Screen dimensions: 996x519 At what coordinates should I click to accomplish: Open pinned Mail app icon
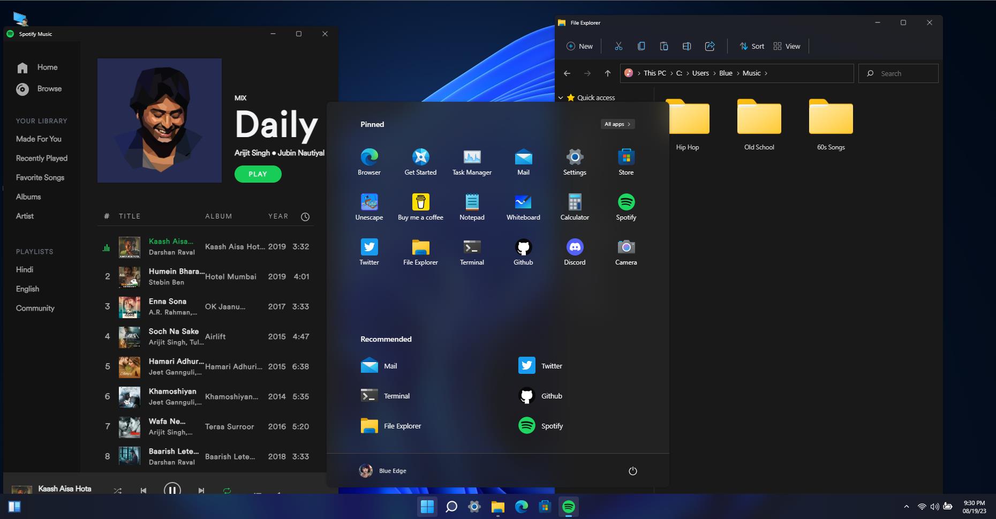523,162
